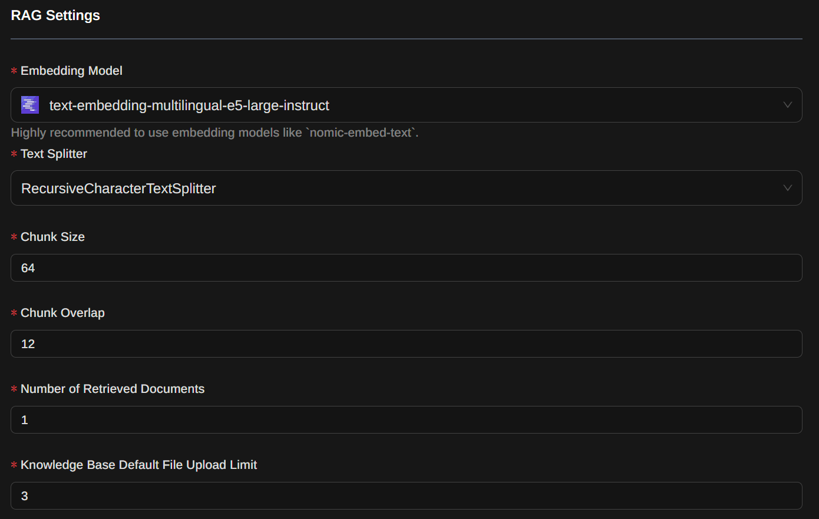The image size is (819, 519).
Task: Click the Knowledge Base Default File Upload Limit label
Action: [x=138, y=465]
